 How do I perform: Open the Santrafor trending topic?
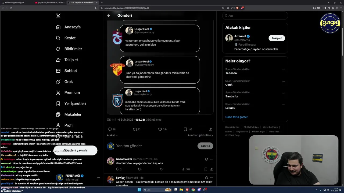click(232, 96)
